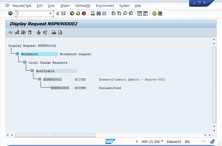The height and width of the screenshot is (146, 222).
Task: Click the Print icon in toolbar
Action: (x=93, y=13)
